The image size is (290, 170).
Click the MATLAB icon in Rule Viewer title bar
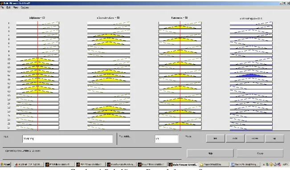[x=2, y=3]
